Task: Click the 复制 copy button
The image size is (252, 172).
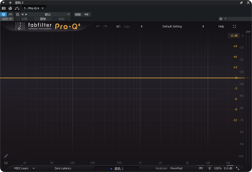Action: coord(43,19)
